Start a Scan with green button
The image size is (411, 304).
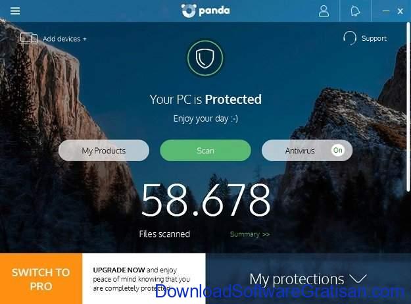coord(205,151)
